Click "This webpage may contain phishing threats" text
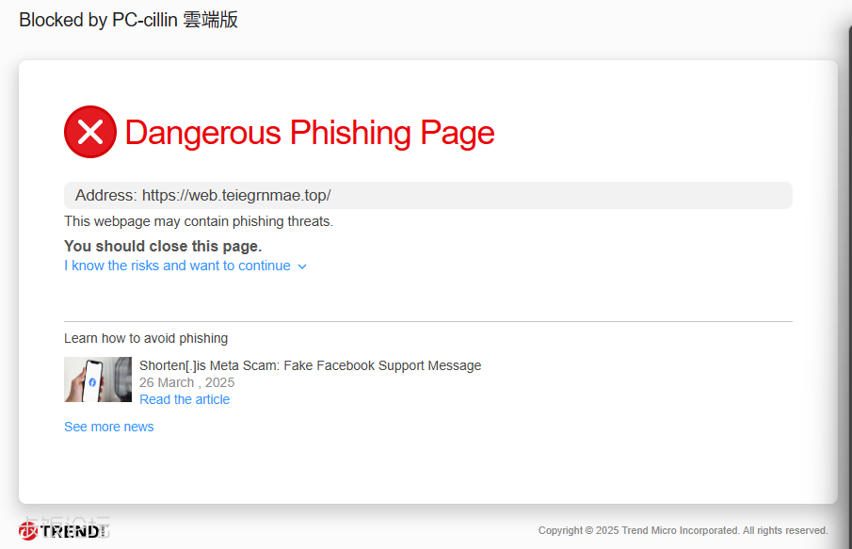The width and height of the screenshot is (852, 549). coord(199,221)
